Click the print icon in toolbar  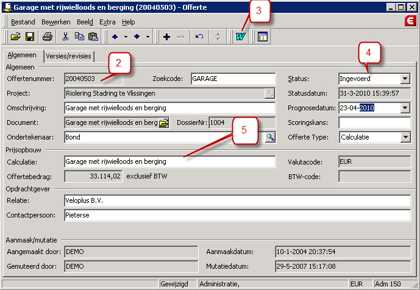point(48,37)
